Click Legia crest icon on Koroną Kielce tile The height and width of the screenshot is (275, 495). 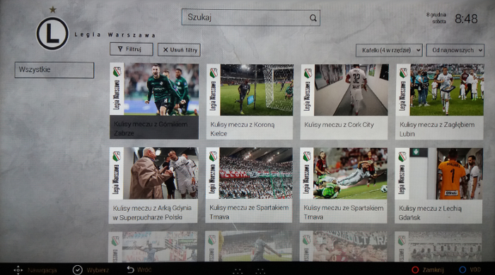(214, 73)
